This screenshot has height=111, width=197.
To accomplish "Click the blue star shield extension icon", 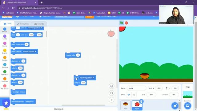I will tap(6, 103).
